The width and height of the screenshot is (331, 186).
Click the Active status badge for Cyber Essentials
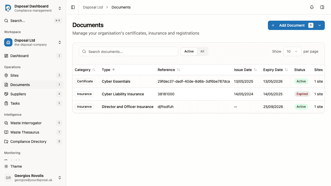tap(301, 81)
